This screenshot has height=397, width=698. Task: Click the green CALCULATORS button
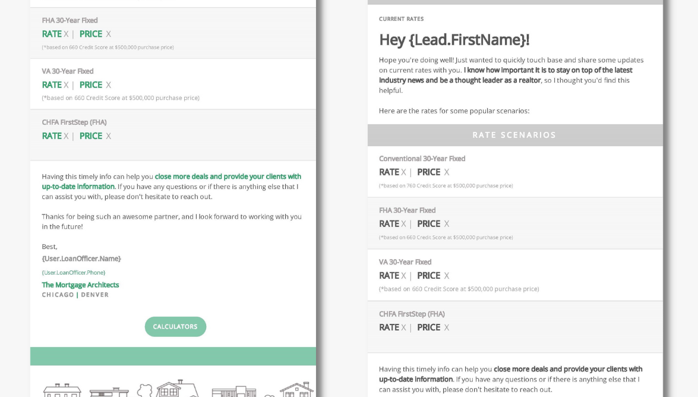(175, 326)
